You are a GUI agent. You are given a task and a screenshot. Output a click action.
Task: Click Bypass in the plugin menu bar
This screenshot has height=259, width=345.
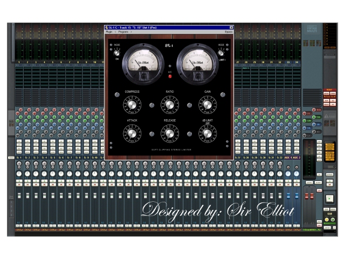[x=229, y=32]
